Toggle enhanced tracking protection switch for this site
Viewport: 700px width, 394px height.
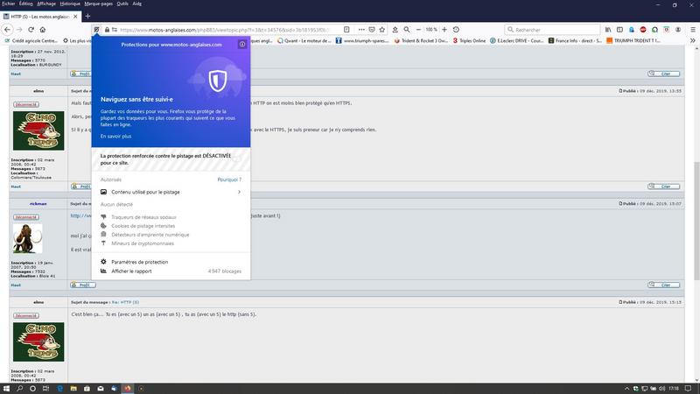[x=236, y=159]
